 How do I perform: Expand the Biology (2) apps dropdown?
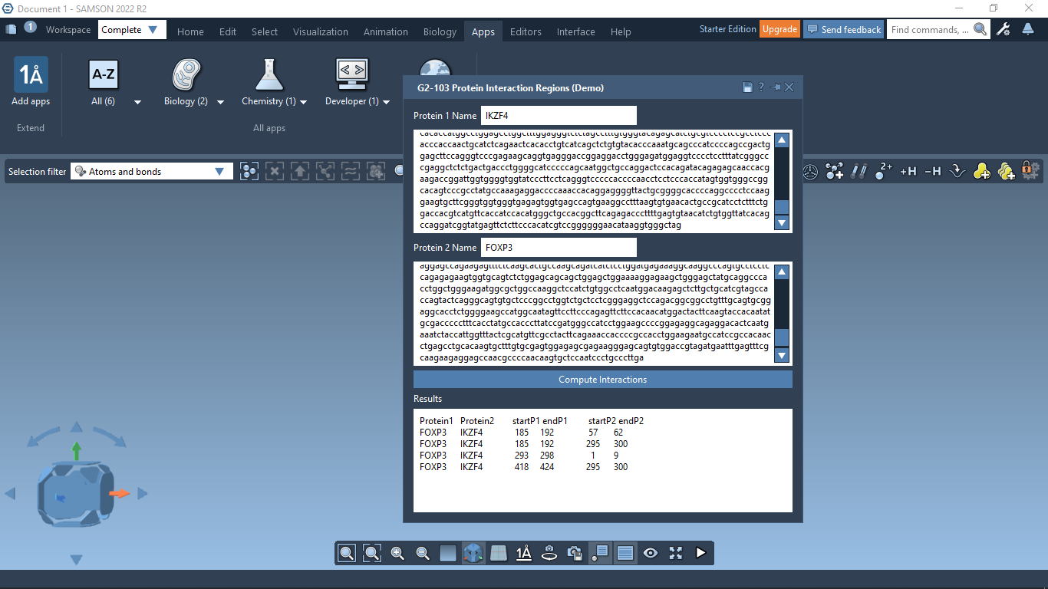(x=220, y=102)
